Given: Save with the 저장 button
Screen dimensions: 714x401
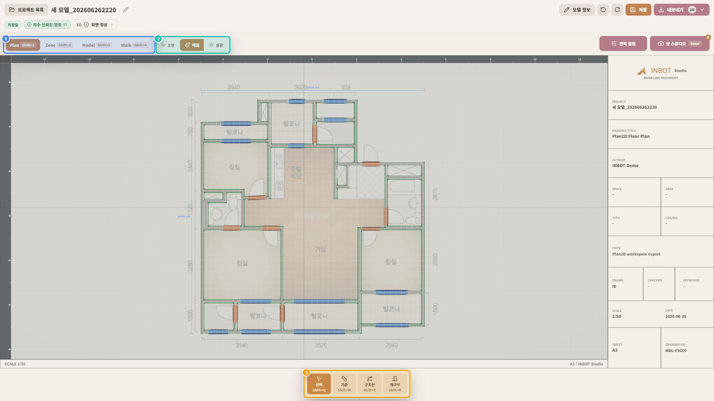Looking at the screenshot, I should point(638,10).
